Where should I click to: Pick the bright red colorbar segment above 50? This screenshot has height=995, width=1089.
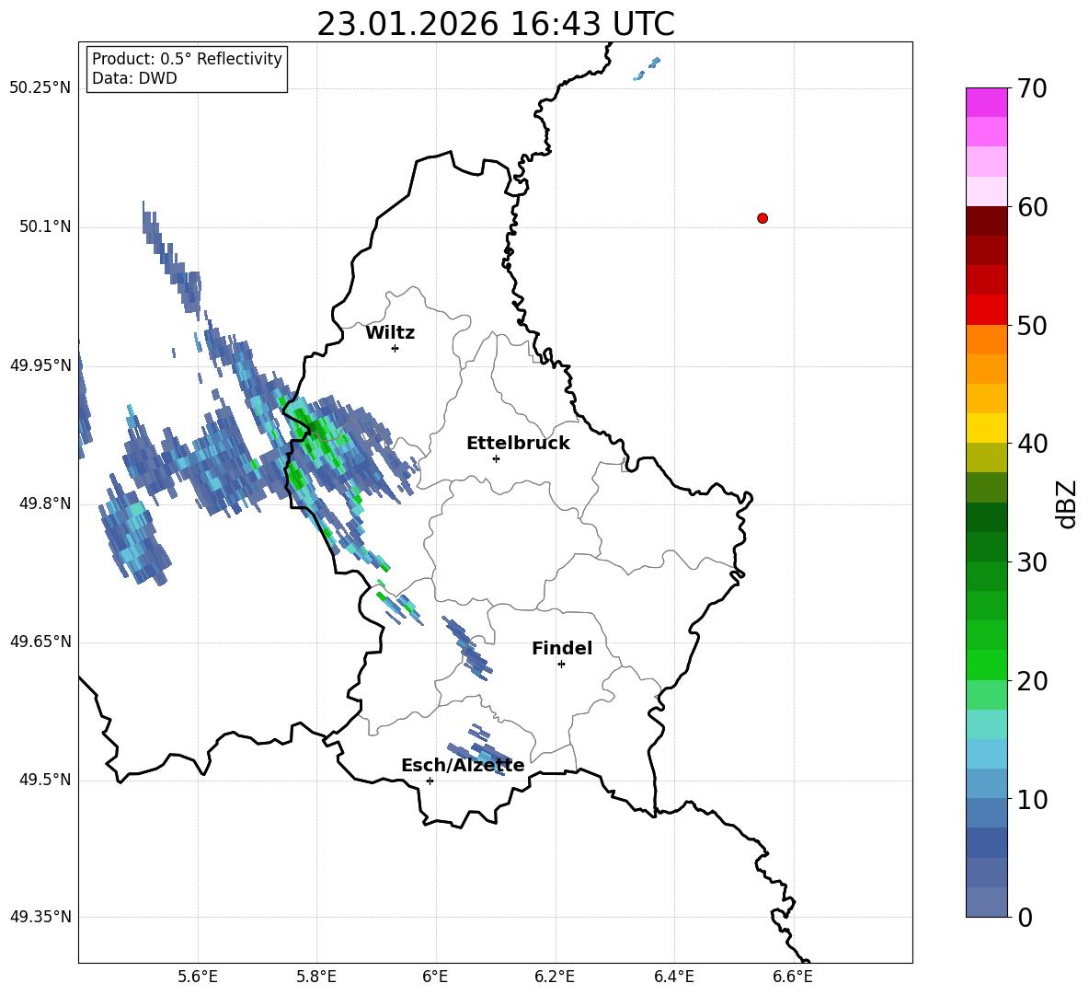point(986,310)
